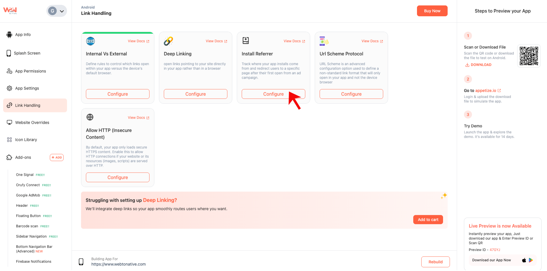Click the Install Referrer card icon
The image size is (547, 271).
coord(245,40)
